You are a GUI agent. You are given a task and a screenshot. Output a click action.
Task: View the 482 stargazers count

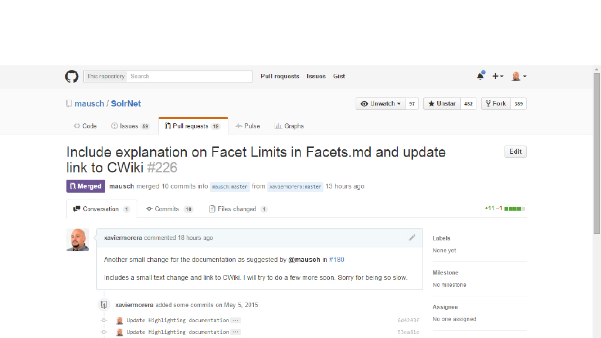[468, 104]
